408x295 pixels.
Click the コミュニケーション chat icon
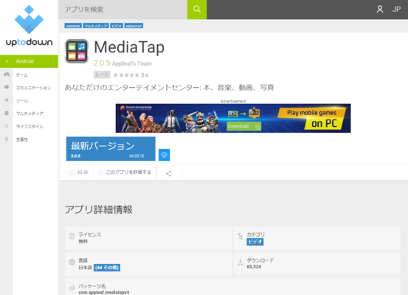(x=7, y=87)
